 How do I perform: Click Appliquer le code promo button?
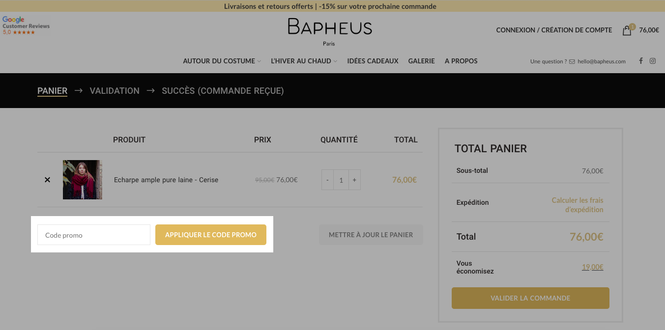211,235
